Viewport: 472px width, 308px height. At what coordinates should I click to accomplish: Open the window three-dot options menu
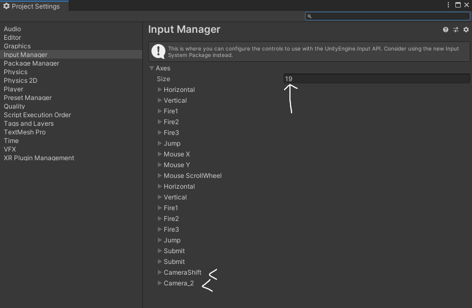pyautogui.click(x=448, y=5)
